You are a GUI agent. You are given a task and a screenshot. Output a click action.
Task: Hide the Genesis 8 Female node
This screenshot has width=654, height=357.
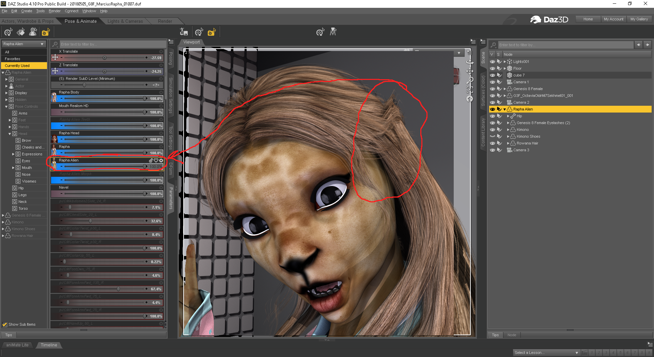point(493,89)
